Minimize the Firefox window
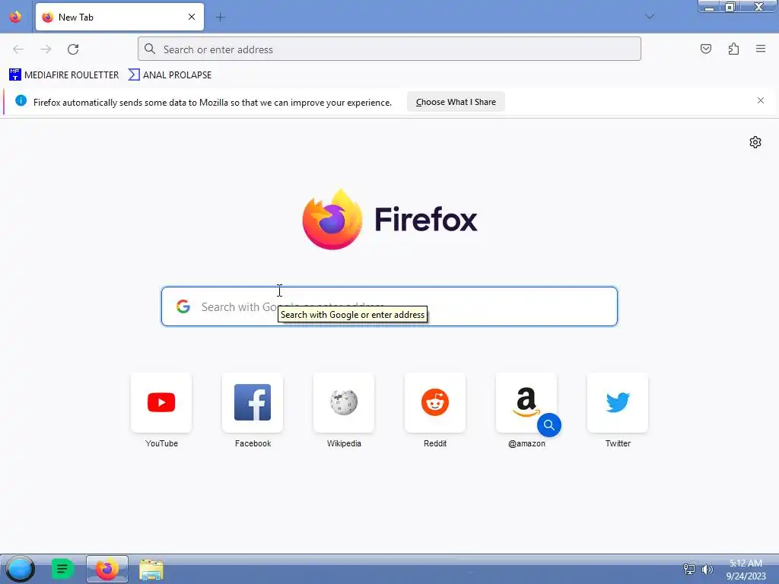This screenshot has height=584, width=779. [710, 6]
